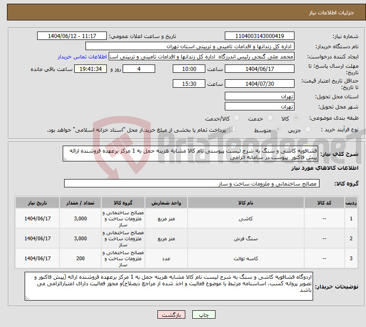Screen dimensions: 366x327
Task: Click the price validity date 1404/07/30 field
Action: click(x=259, y=83)
